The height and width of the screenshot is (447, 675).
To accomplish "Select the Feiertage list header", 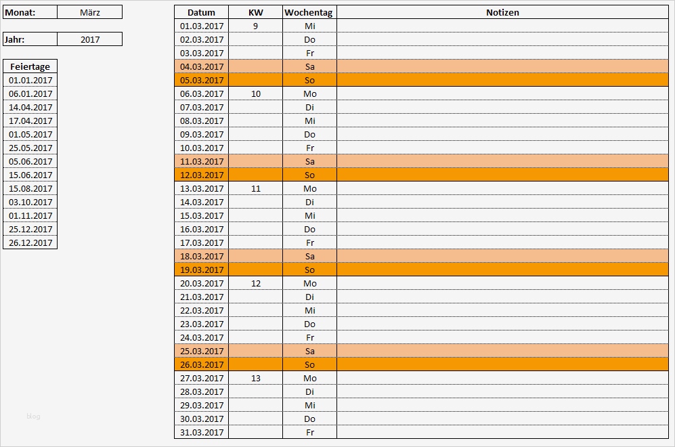I will pos(30,66).
